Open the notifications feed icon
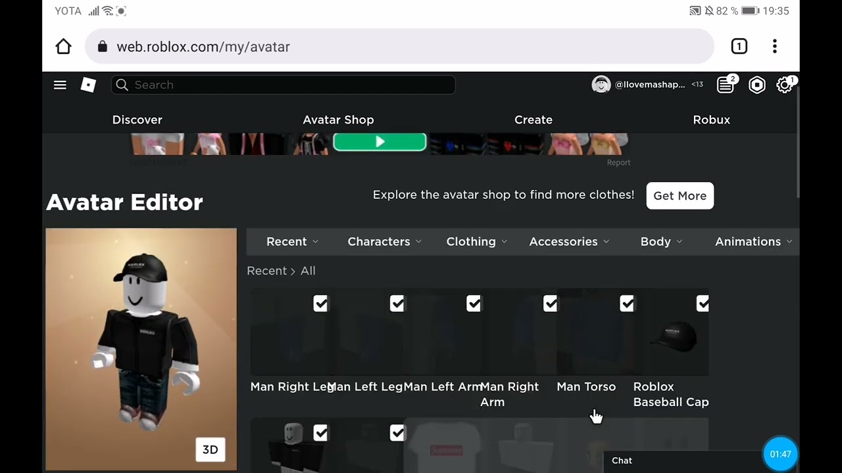Viewport: 842px width, 473px height. (x=726, y=85)
